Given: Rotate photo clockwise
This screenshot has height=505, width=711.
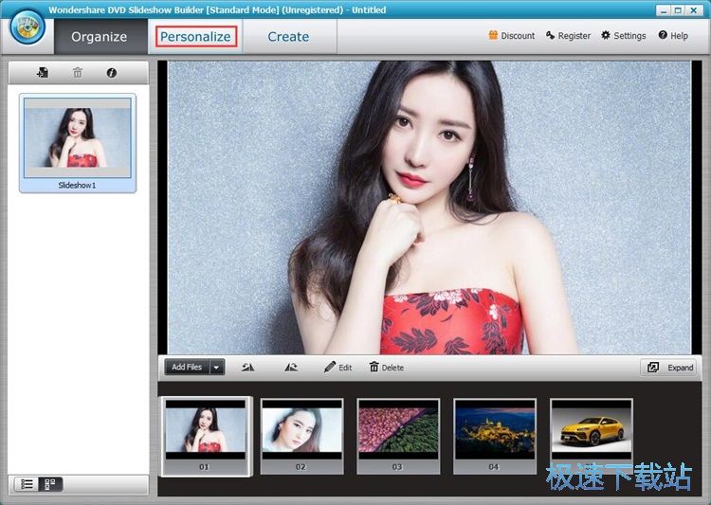Looking at the screenshot, I should [x=291, y=368].
